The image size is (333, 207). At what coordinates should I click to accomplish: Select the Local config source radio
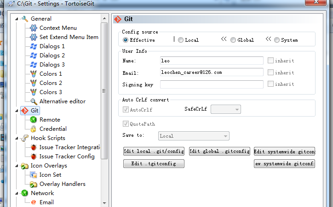pyautogui.click(x=181, y=40)
